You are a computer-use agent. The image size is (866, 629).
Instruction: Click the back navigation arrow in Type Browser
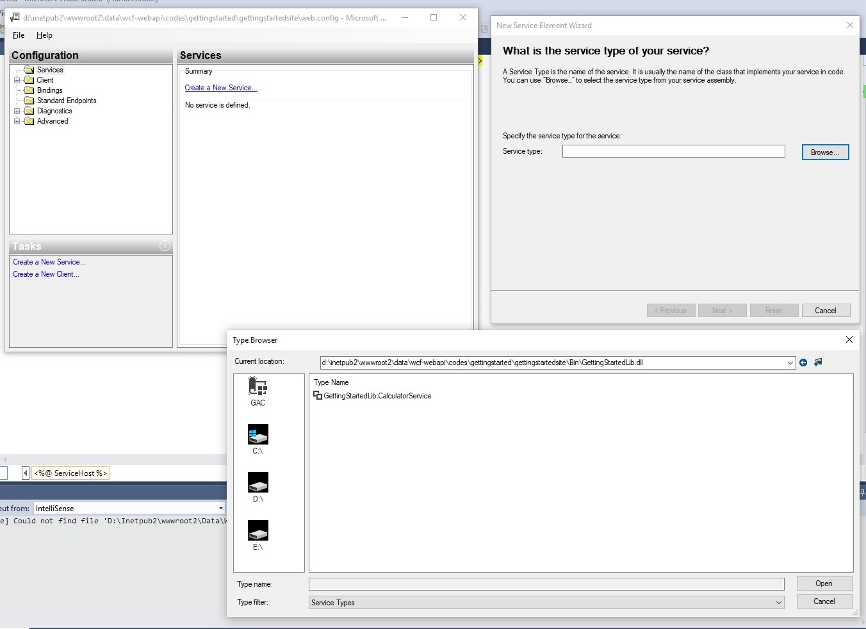803,363
